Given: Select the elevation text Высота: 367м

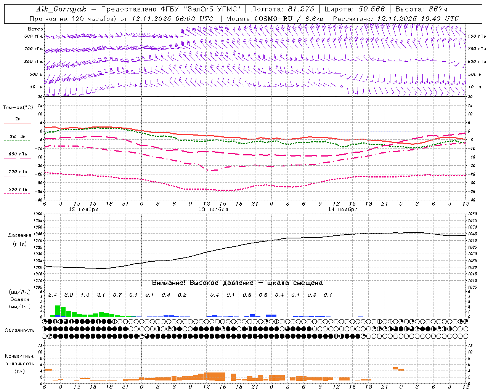Looking at the screenshot, I should point(421,9).
